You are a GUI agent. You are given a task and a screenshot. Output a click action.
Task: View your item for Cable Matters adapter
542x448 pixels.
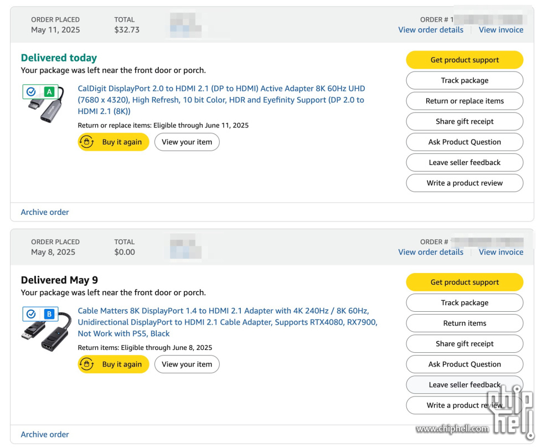(x=187, y=364)
